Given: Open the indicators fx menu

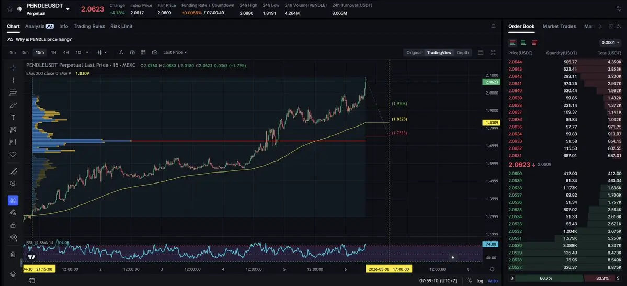Looking at the screenshot, I should (121, 52).
